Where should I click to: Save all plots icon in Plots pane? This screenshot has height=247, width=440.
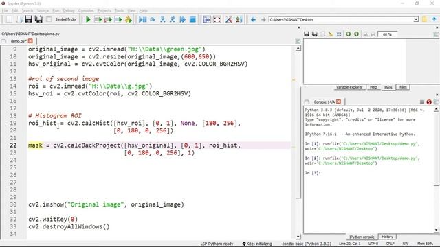[x=315, y=34]
